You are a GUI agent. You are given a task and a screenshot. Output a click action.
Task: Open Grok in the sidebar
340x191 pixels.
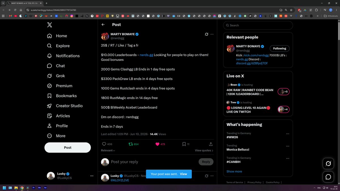(56, 76)
